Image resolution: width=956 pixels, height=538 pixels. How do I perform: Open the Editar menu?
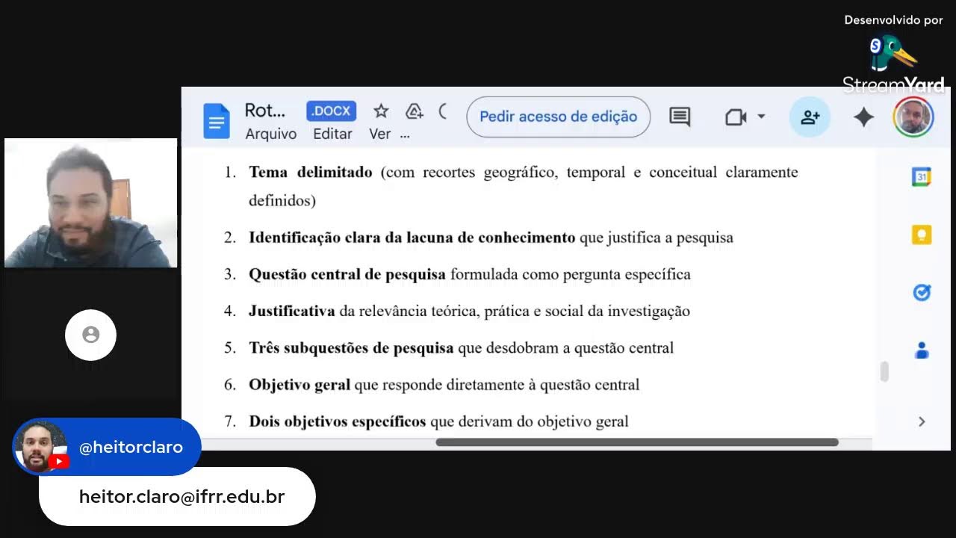(x=332, y=134)
